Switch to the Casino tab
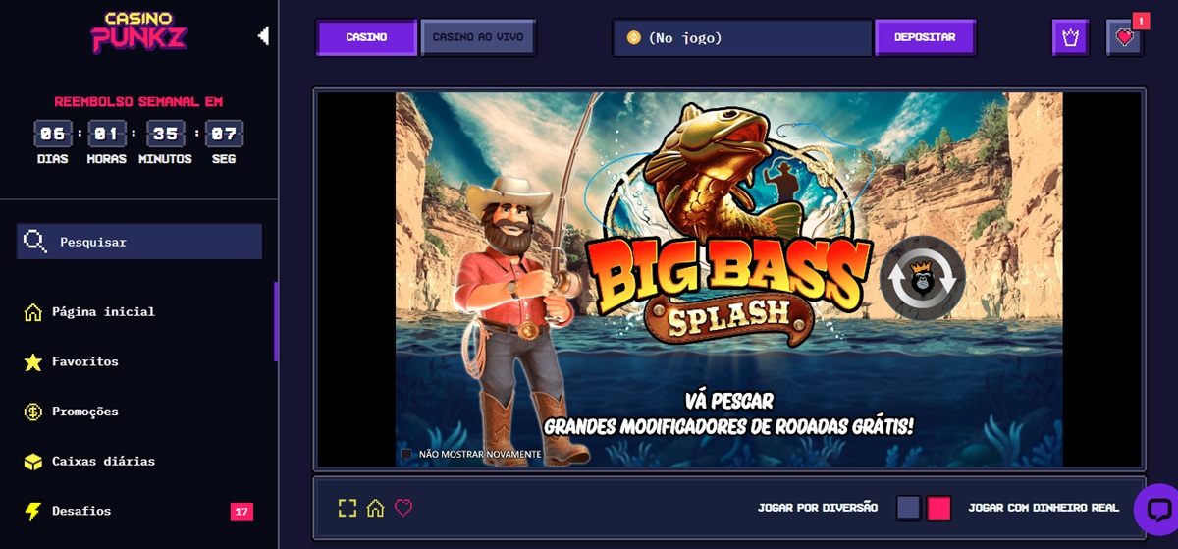This screenshot has width=1178, height=549. (x=366, y=37)
